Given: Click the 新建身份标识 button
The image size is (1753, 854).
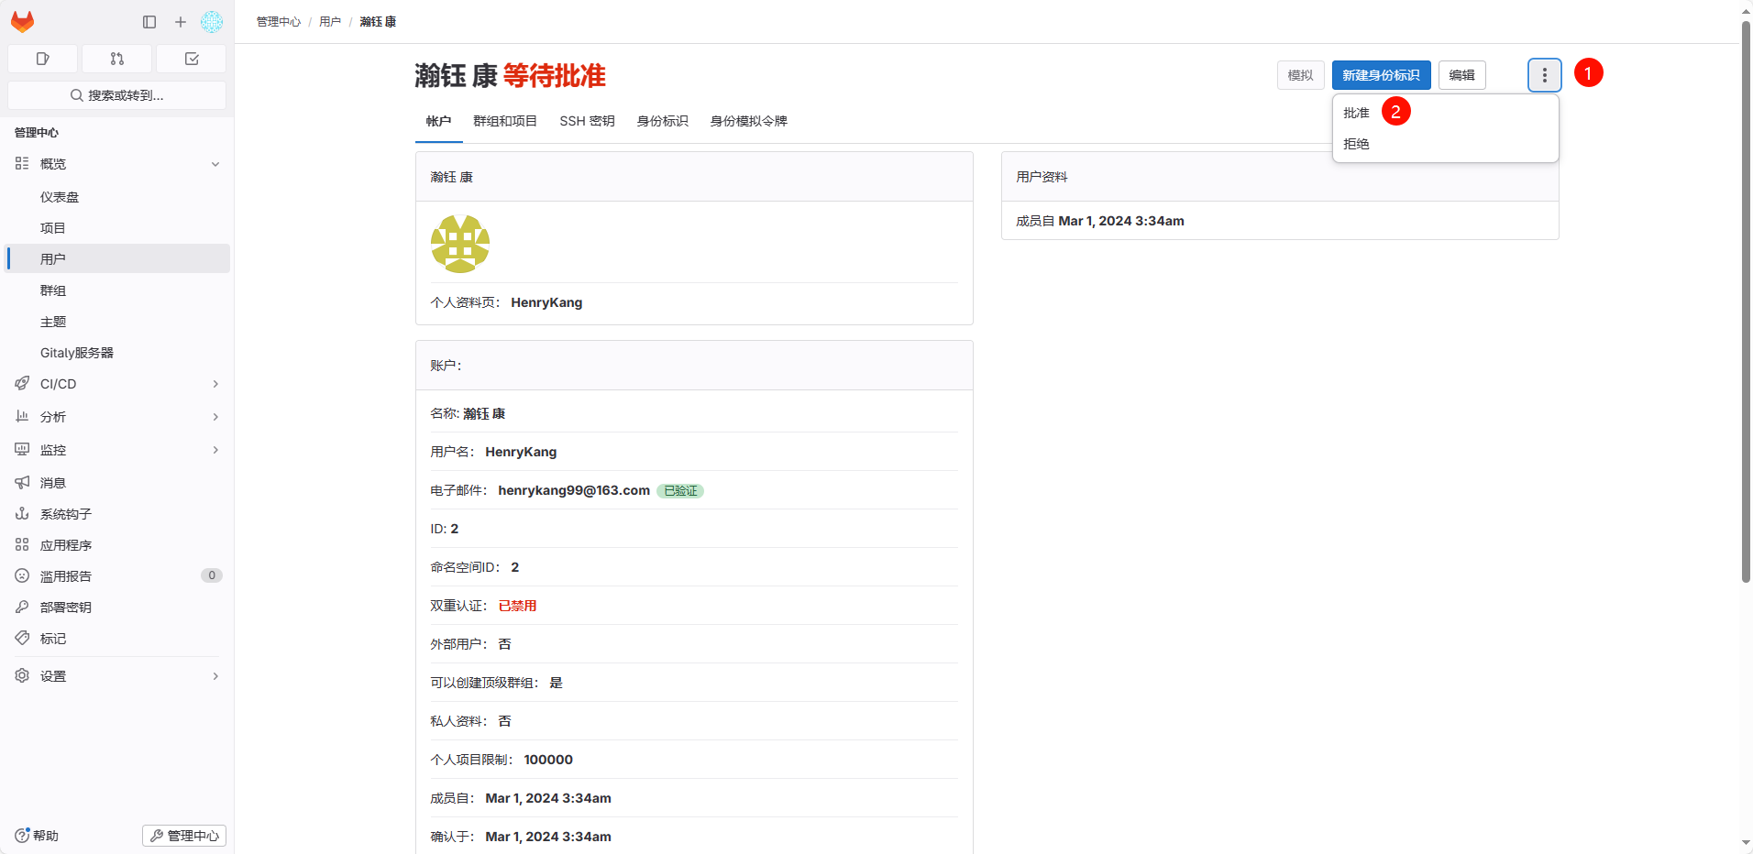Looking at the screenshot, I should pyautogui.click(x=1381, y=75).
